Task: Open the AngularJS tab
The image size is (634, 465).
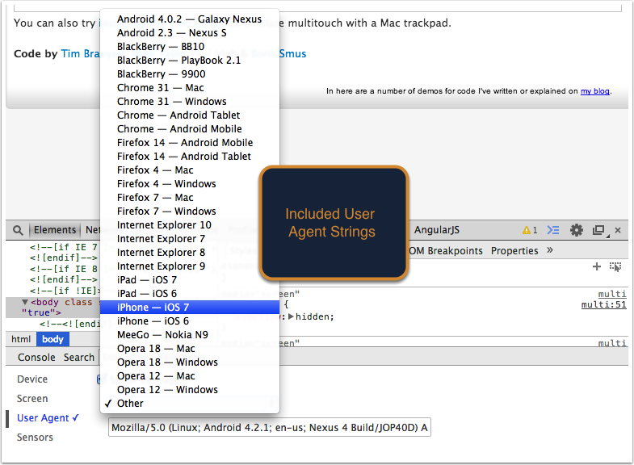Action: tap(436, 230)
